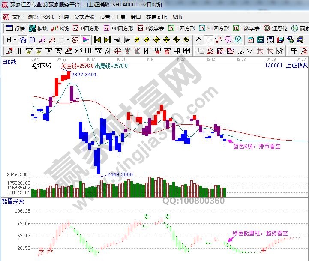This screenshot has height=261, width=309.
Task: Click the 板块 sector icon button
Action: coord(38,28)
